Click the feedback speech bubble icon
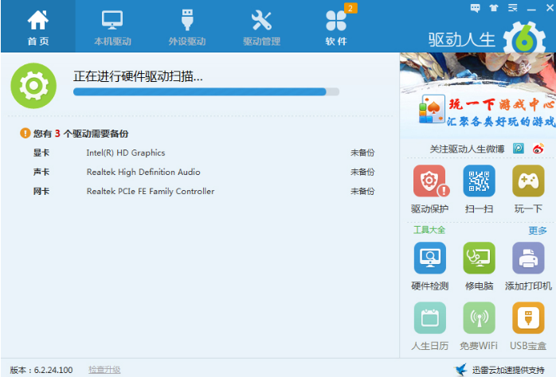Viewport: 556px width, 377px height. click(x=476, y=8)
